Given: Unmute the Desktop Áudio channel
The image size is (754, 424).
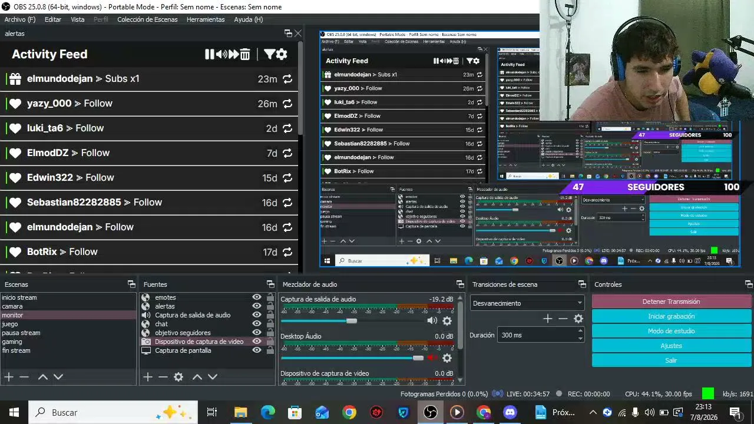Looking at the screenshot, I should coord(432,358).
